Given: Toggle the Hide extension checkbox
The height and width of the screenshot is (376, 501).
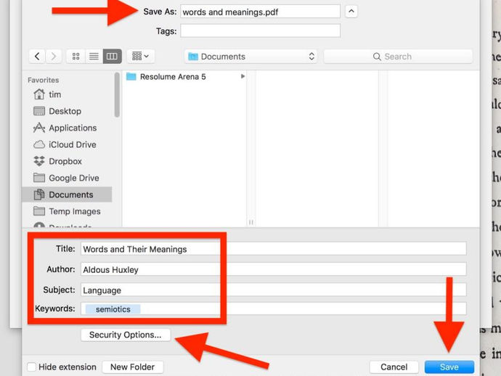Looking at the screenshot, I should [x=32, y=367].
